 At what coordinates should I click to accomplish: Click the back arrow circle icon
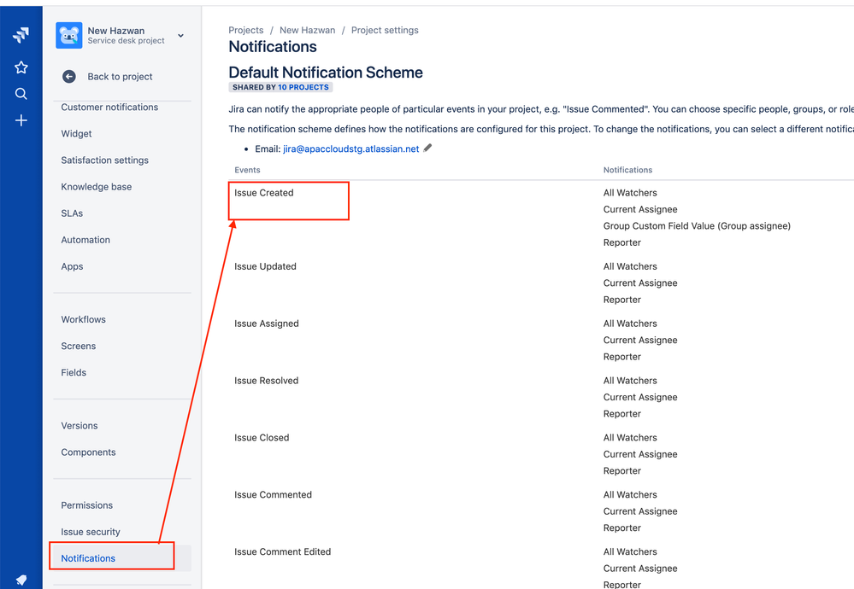[69, 77]
